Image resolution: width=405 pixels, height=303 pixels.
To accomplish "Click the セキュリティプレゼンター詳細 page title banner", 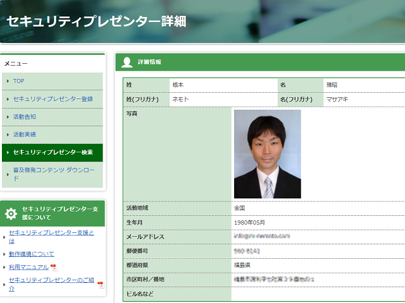I will (x=96, y=21).
